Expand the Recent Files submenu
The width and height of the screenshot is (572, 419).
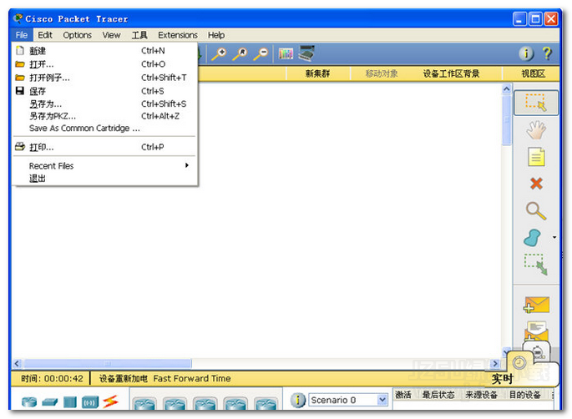105,165
